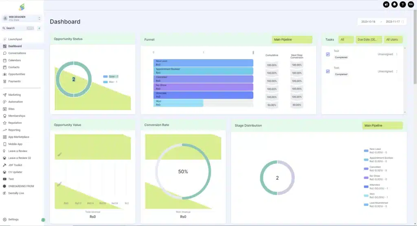Screen dimensions: 417x226
Task: Uncheck the first Test task checkbox
Action: tap(328, 54)
